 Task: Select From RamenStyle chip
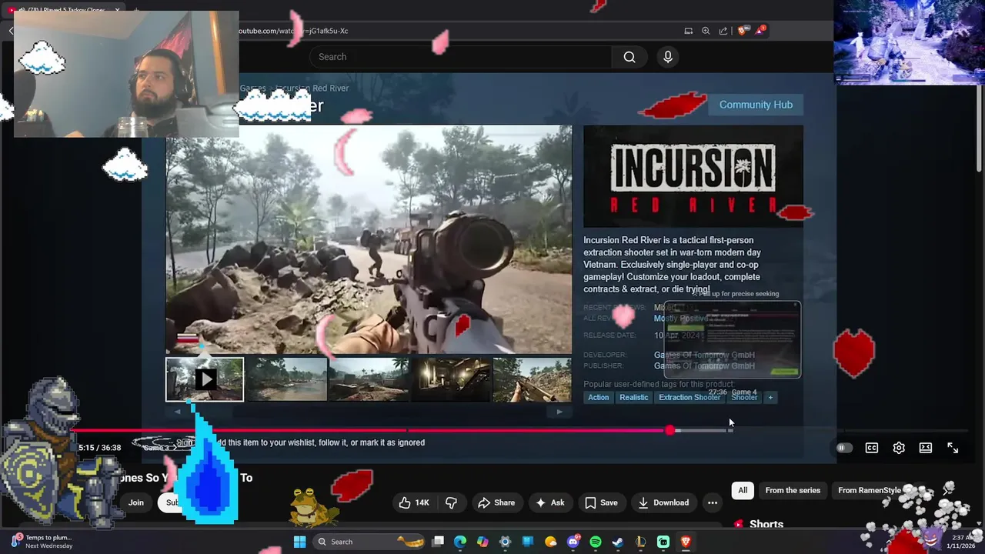click(x=870, y=490)
